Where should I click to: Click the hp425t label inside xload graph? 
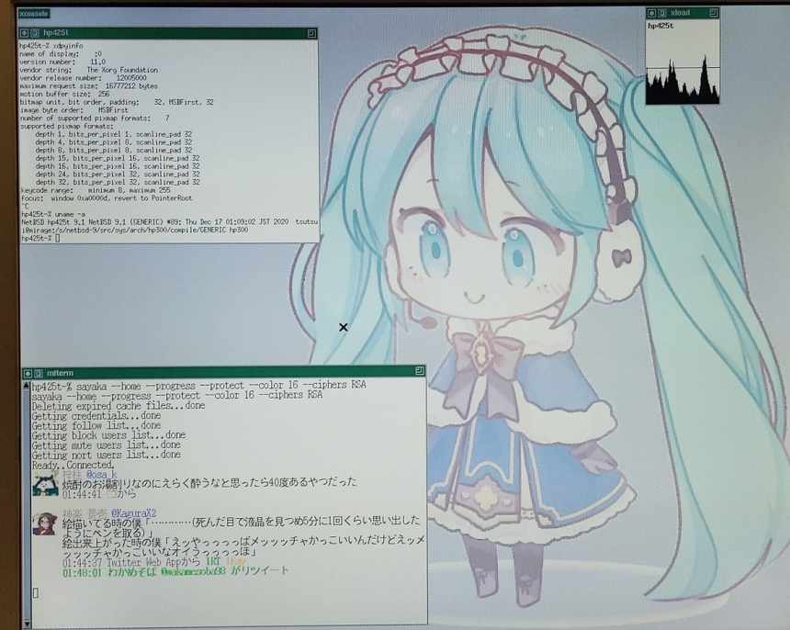click(660, 27)
